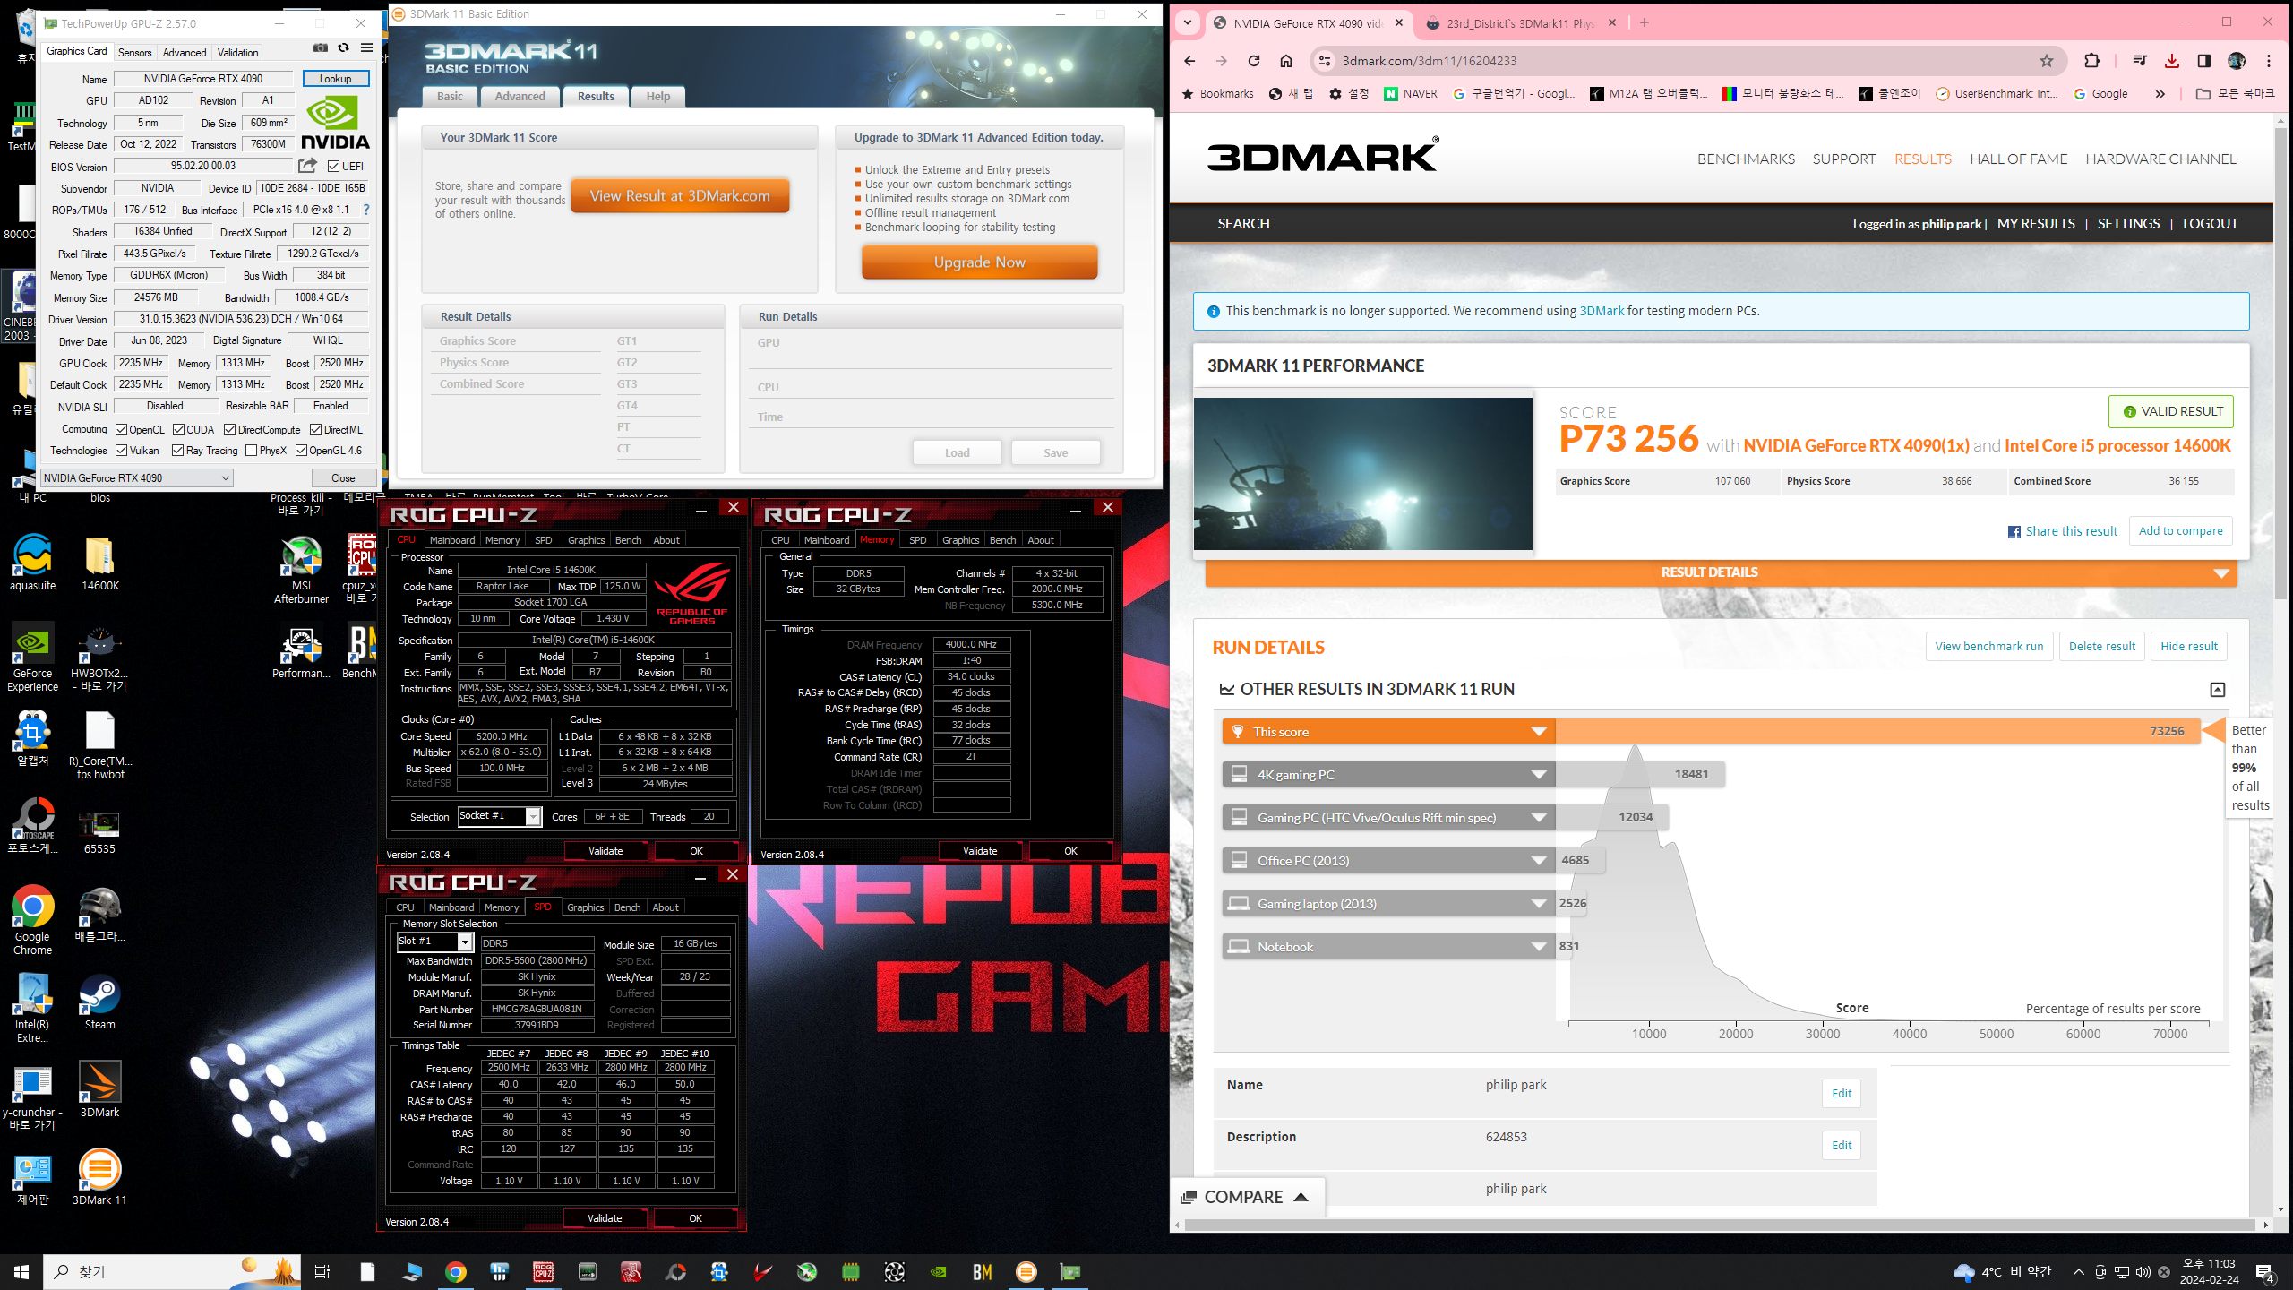Expand COMPARE panel at bottom
2293x1290 pixels.
point(1246,1198)
